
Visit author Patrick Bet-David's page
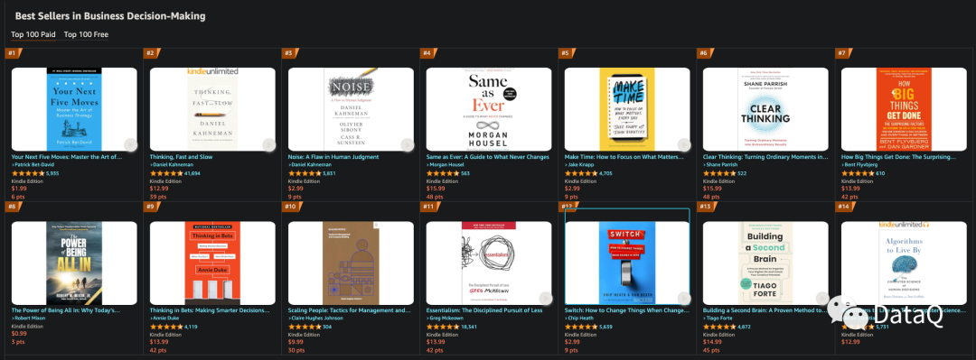coord(33,165)
